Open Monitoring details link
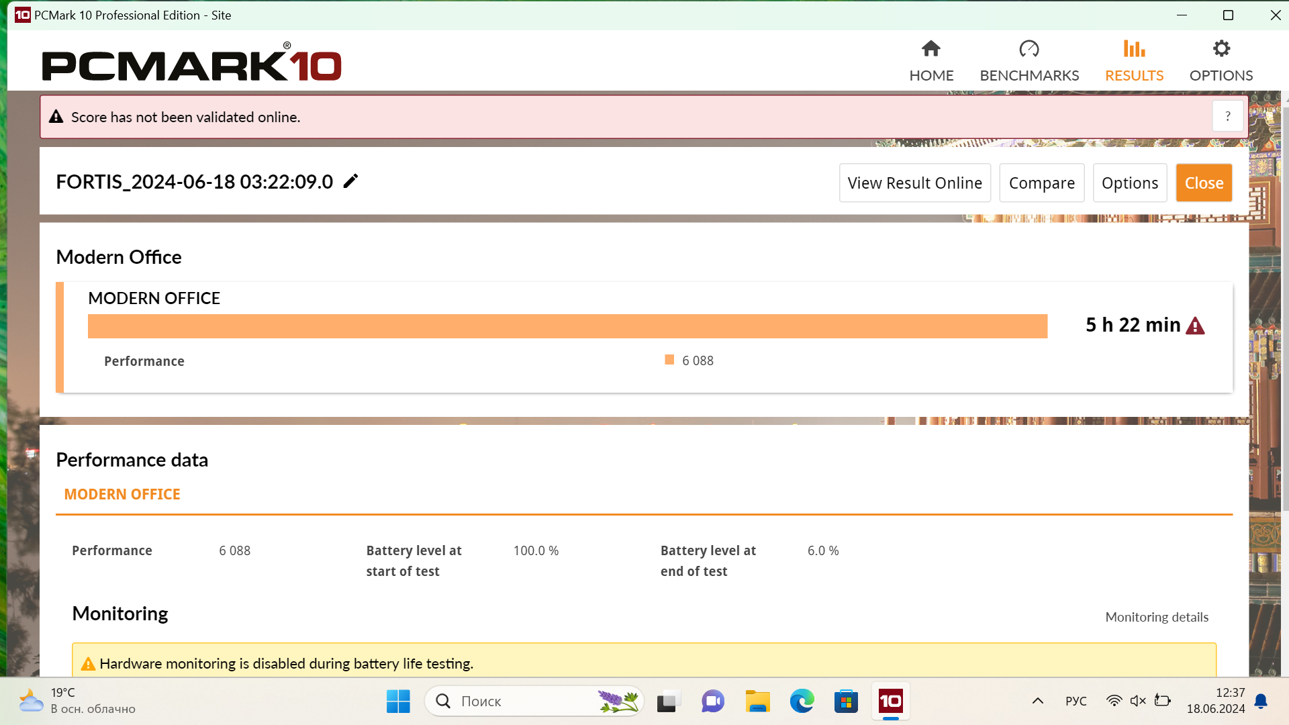This screenshot has width=1289, height=725. click(x=1157, y=617)
